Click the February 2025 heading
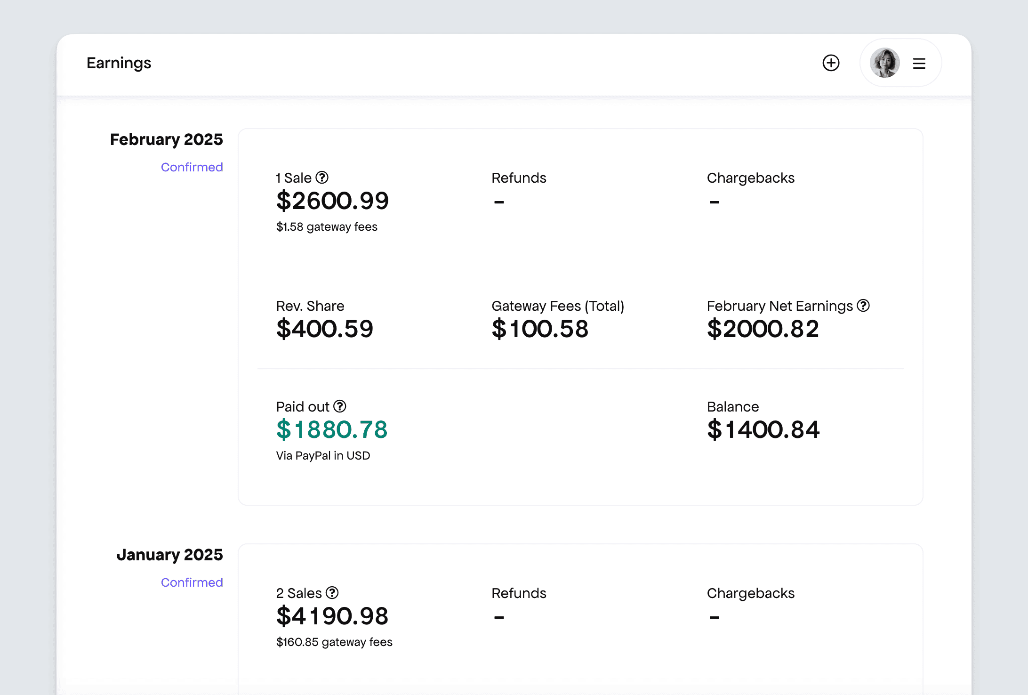1028x695 pixels. (x=166, y=139)
